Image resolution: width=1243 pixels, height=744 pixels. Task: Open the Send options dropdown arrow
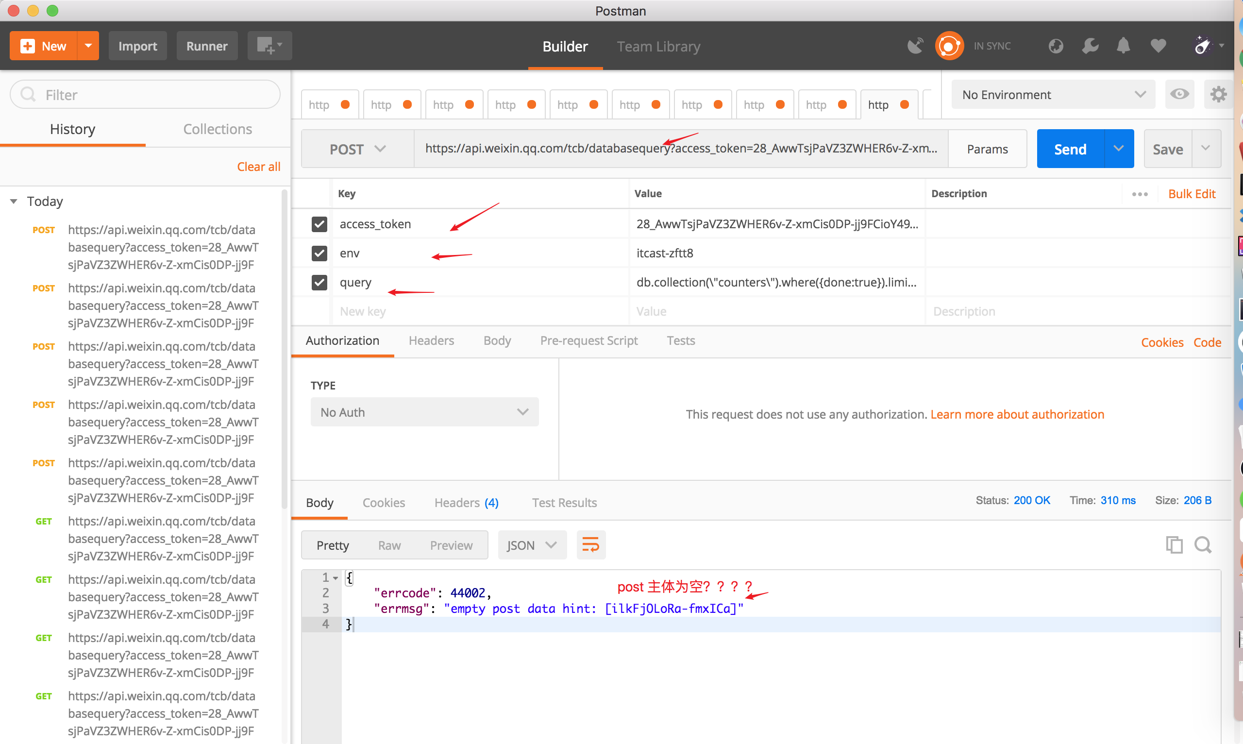point(1119,149)
